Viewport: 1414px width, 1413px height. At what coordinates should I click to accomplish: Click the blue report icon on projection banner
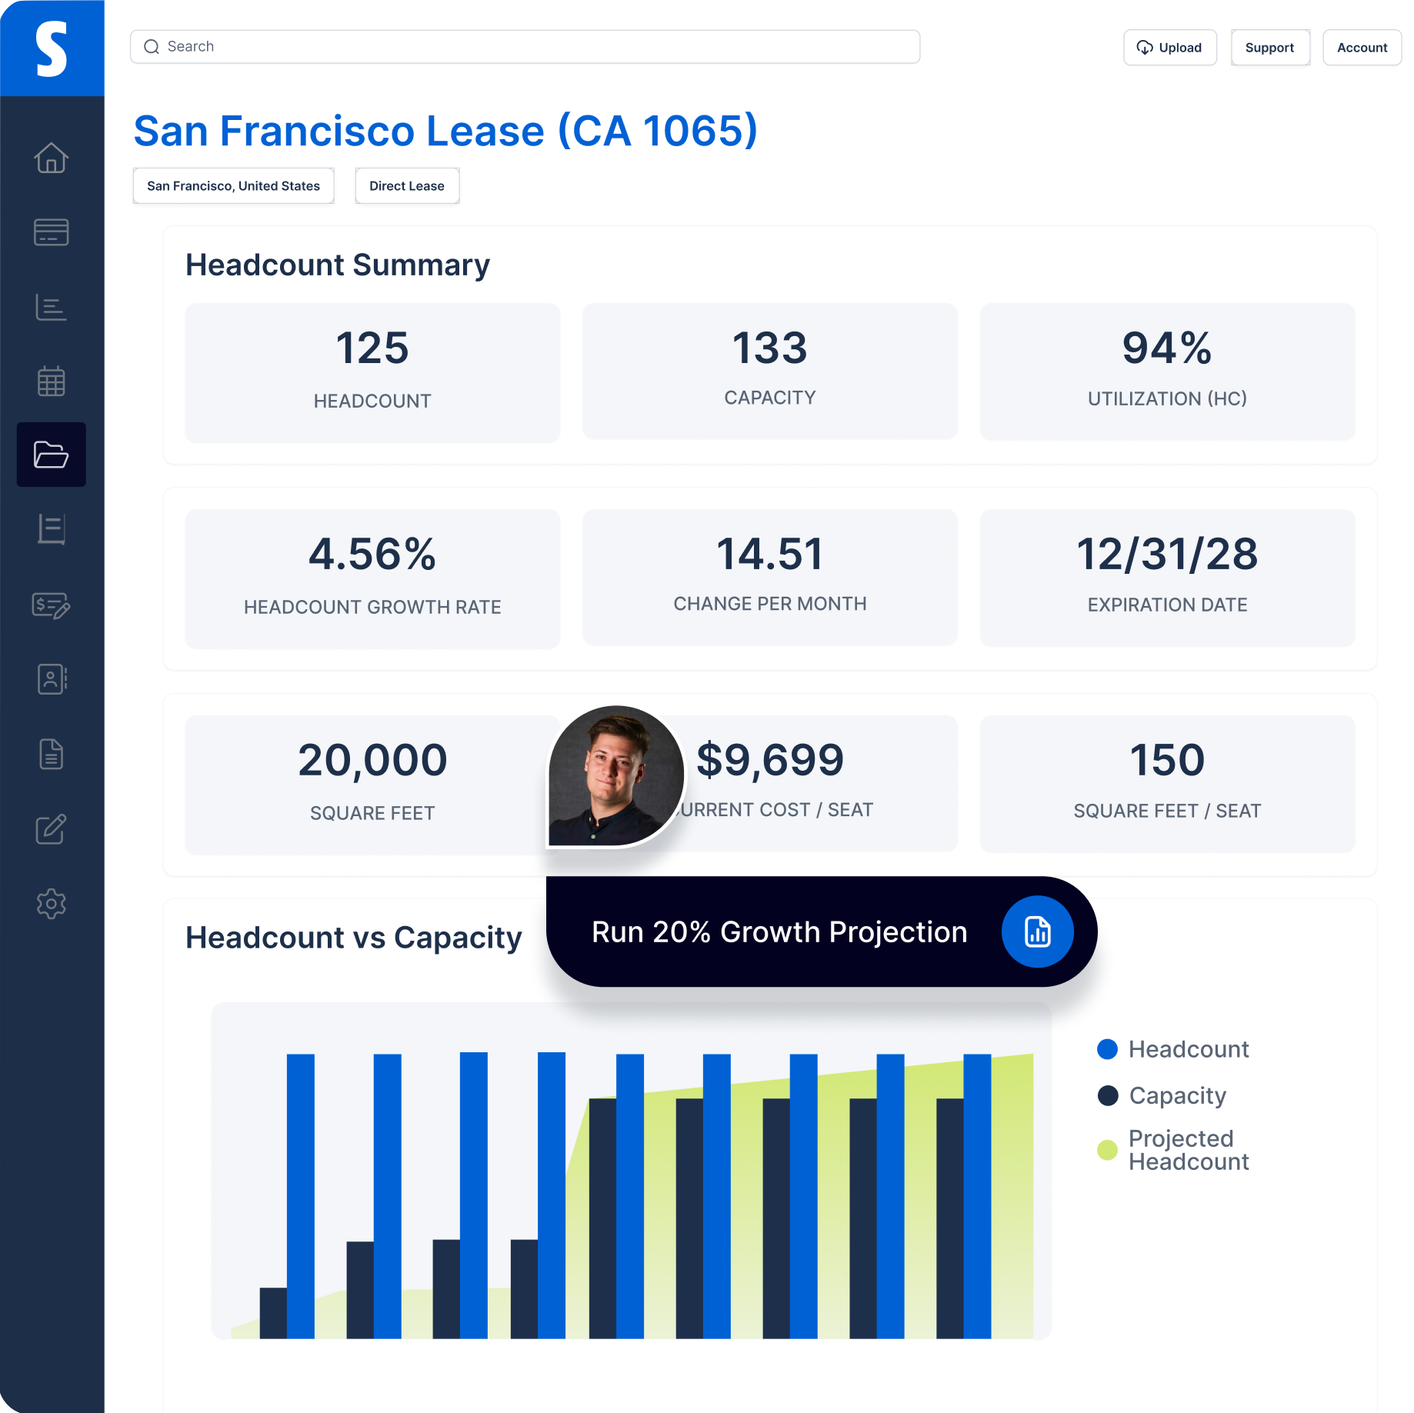(x=1037, y=931)
